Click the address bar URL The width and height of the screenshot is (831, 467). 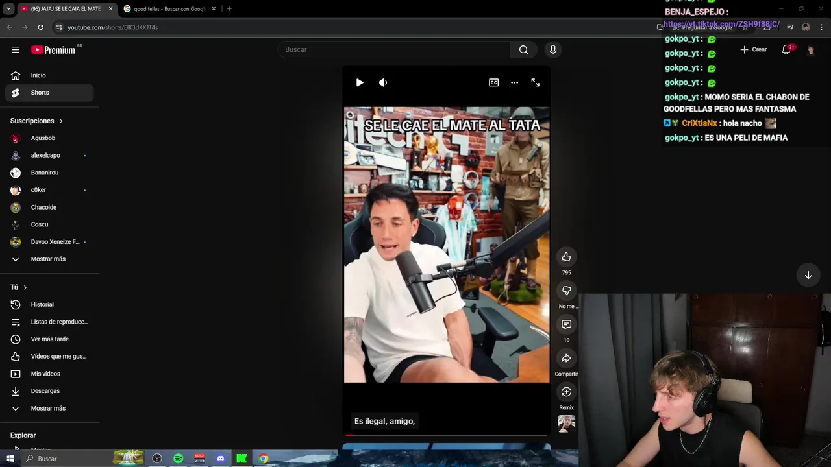[x=113, y=27]
